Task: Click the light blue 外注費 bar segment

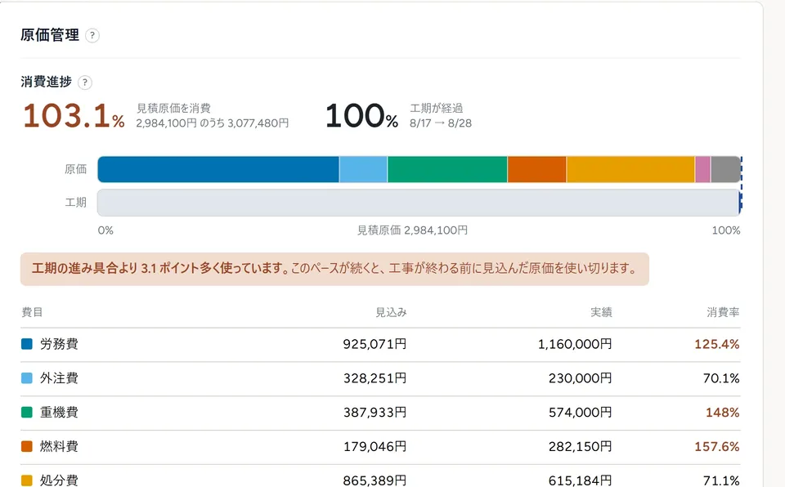Action: click(363, 169)
